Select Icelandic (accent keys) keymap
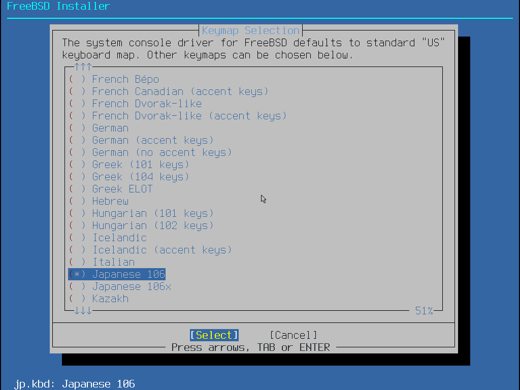The height and width of the screenshot is (390, 520). click(x=150, y=250)
